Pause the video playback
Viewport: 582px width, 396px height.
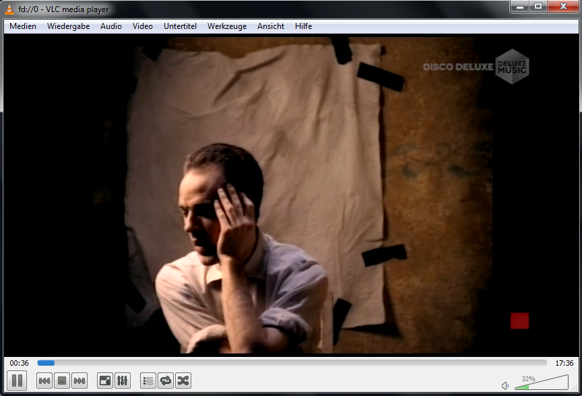[17, 381]
